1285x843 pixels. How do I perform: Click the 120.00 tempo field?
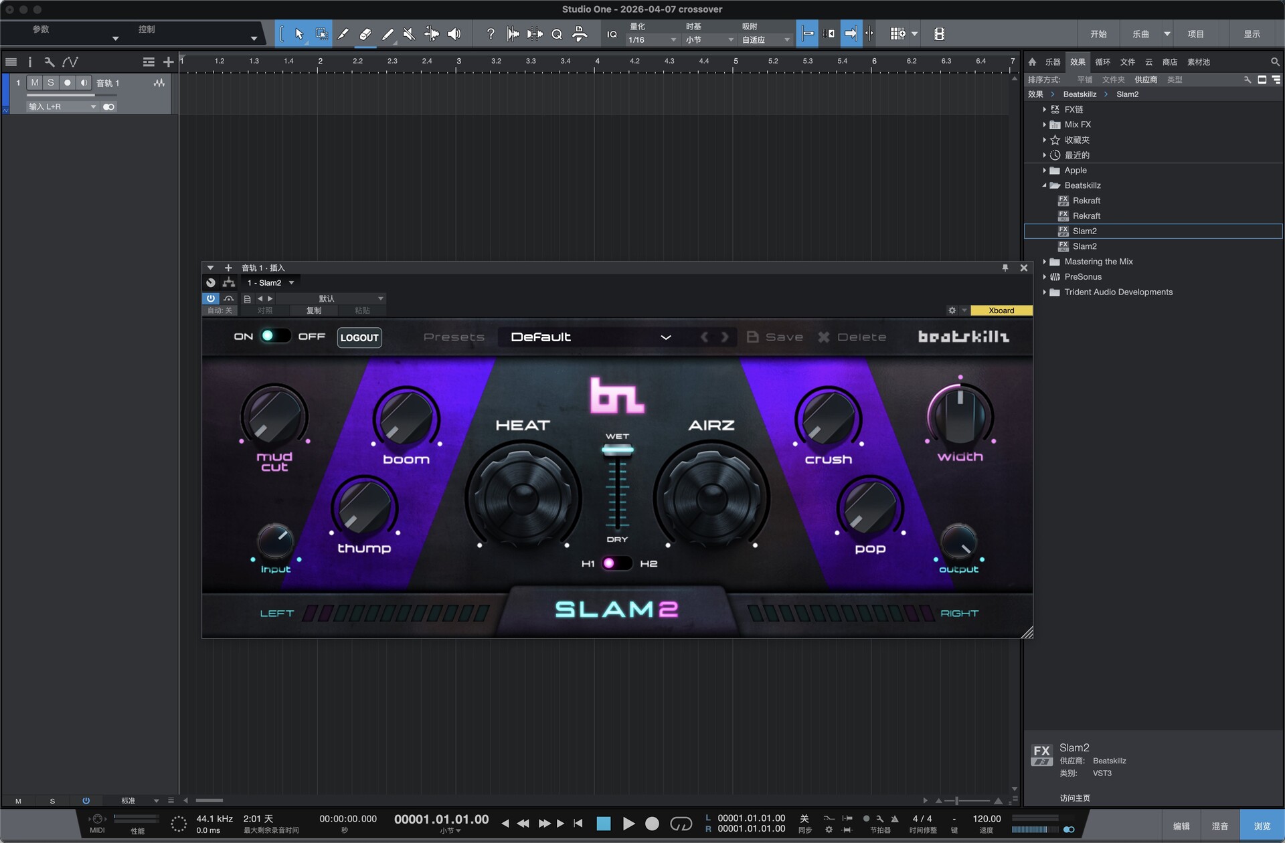coord(987,819)
